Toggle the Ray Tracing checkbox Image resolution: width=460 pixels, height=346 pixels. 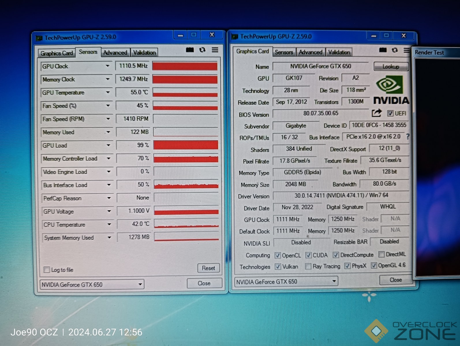coord(308,266)
